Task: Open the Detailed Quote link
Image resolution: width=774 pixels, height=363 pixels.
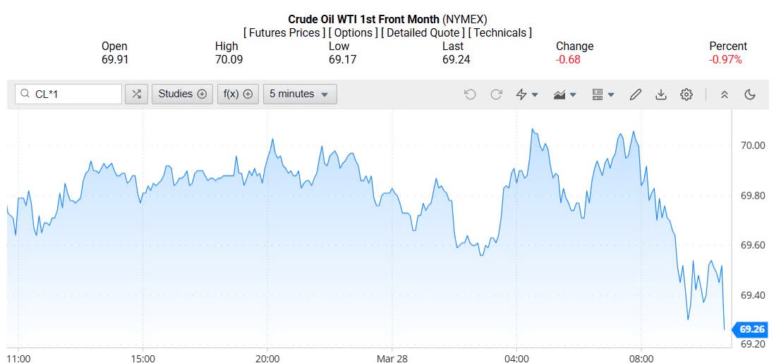Action: pos(423,32)
